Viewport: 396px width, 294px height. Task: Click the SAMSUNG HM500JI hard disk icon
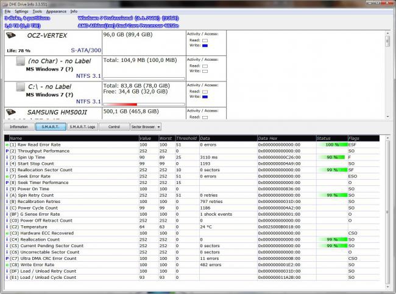pyautogui.click(x=11, y=112)
